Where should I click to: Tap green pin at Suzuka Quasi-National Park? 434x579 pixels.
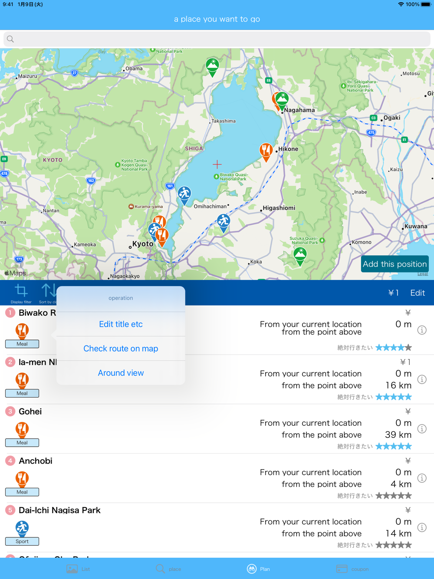[x=300, y=256]
